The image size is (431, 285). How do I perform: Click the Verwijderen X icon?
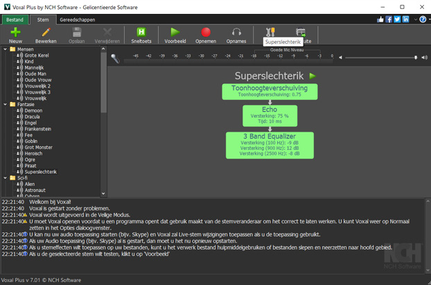pyautogui.click(x=107, y=33)
